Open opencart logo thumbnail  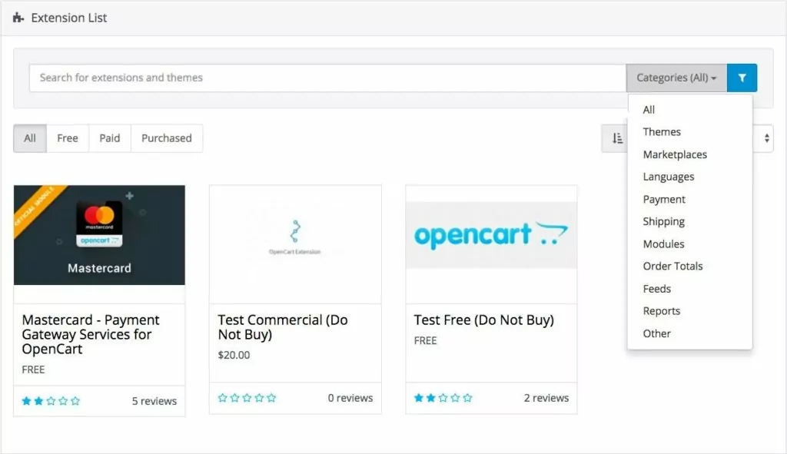pyautogui.click(x=491, y=235)
